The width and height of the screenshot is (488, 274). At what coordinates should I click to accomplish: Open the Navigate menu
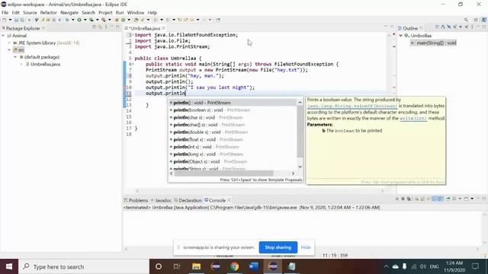[69, 12]
